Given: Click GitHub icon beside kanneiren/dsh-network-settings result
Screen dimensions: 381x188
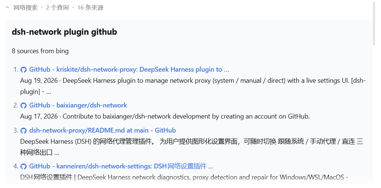Looking at the screenshot, I should coord(23,167).
